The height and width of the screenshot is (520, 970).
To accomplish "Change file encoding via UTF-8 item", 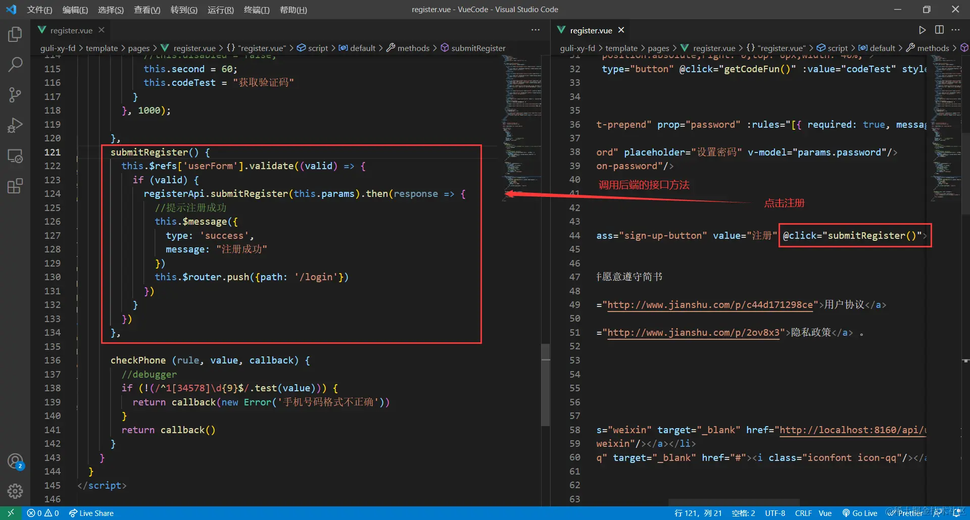I will click(775, 513).
